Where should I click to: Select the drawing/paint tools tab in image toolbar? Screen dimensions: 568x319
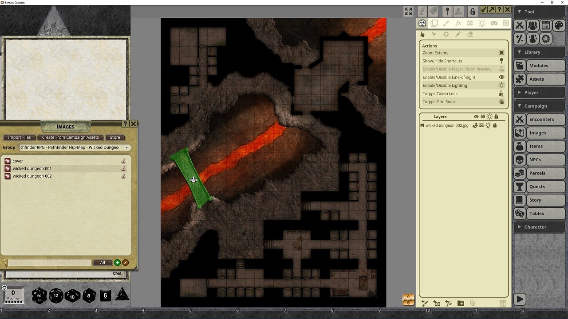[x=446, y=23]
